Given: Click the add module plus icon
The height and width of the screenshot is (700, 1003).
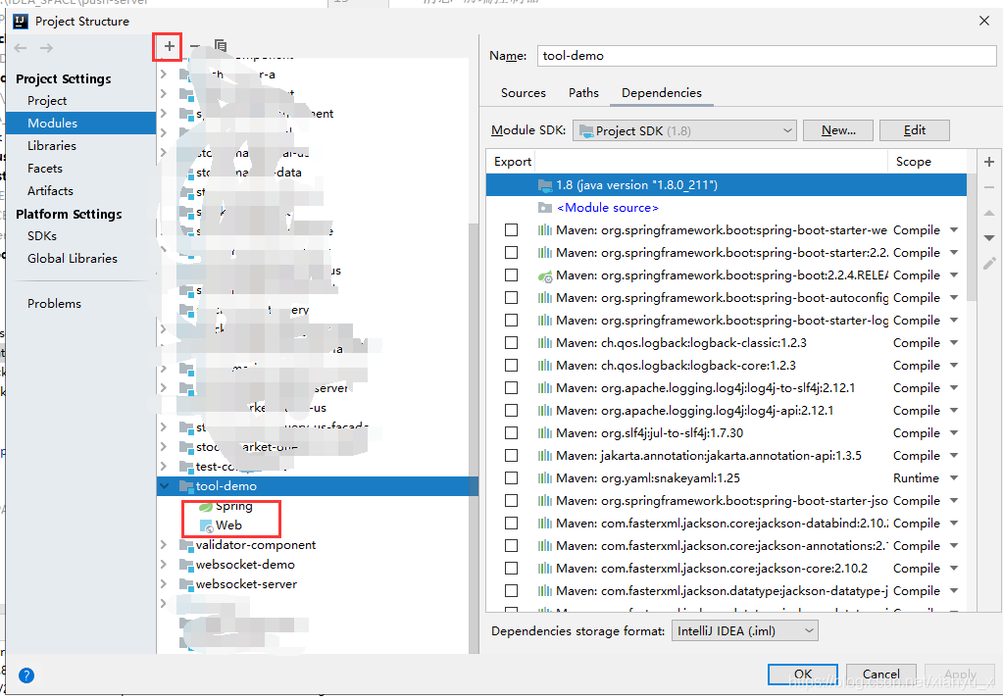Looking at the screenshot, I should [169, 46].
